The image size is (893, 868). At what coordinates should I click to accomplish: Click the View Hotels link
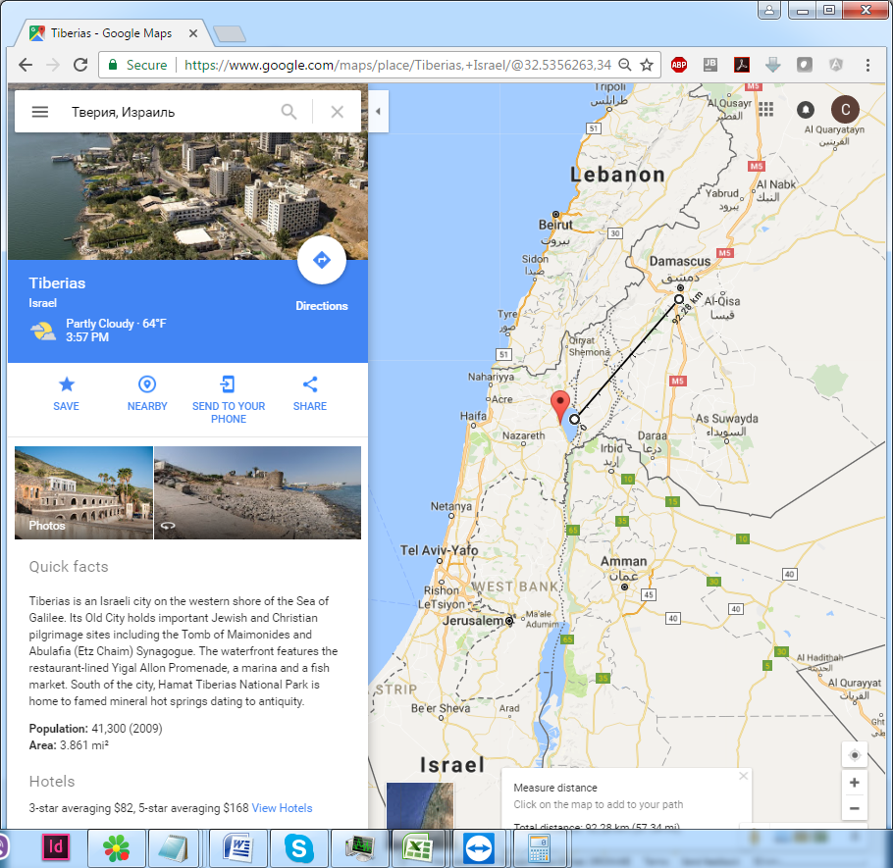(x=282, y=808)
